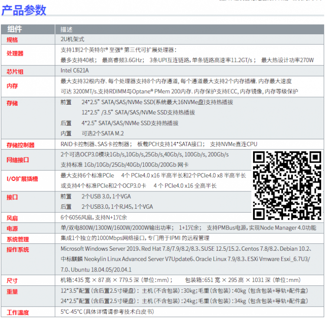
Task: Click the 系统管理 row label
Action: pyautogui.click(x=18, y=239)
